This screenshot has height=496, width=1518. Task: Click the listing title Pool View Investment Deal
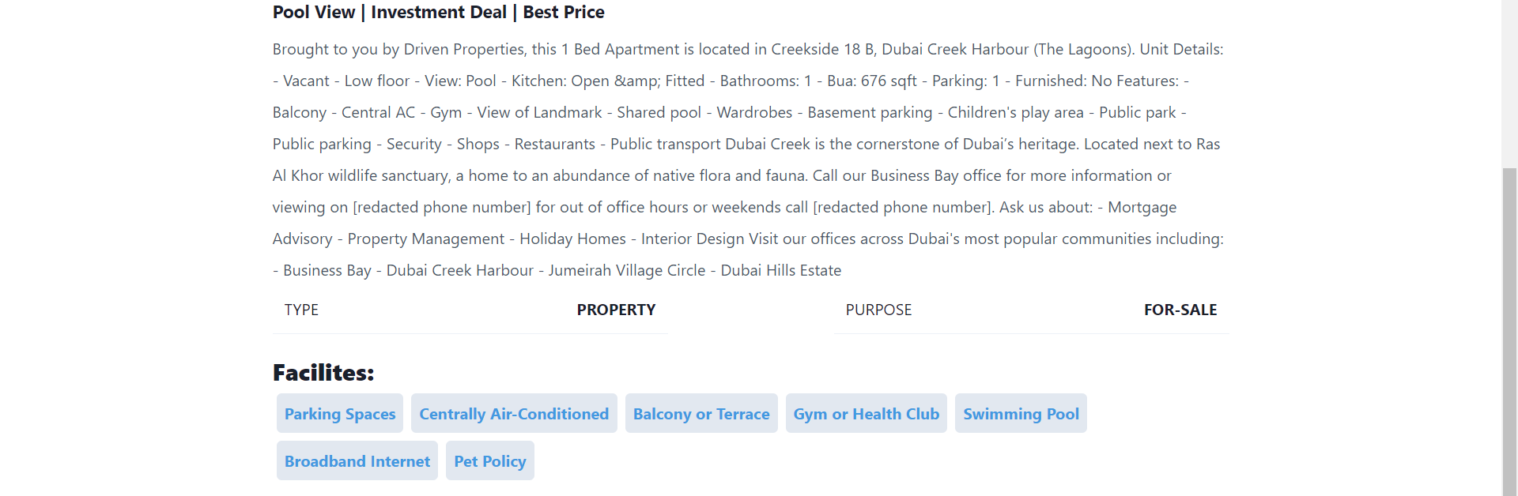[438, 12]
